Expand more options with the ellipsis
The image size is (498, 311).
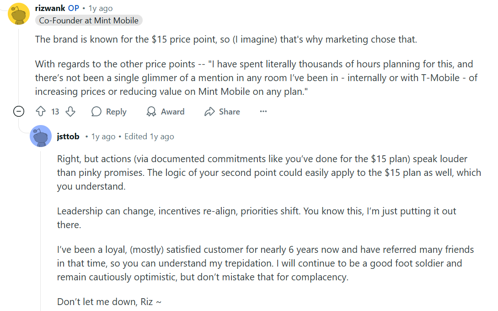pyautogui.click(x=263, y=111)
